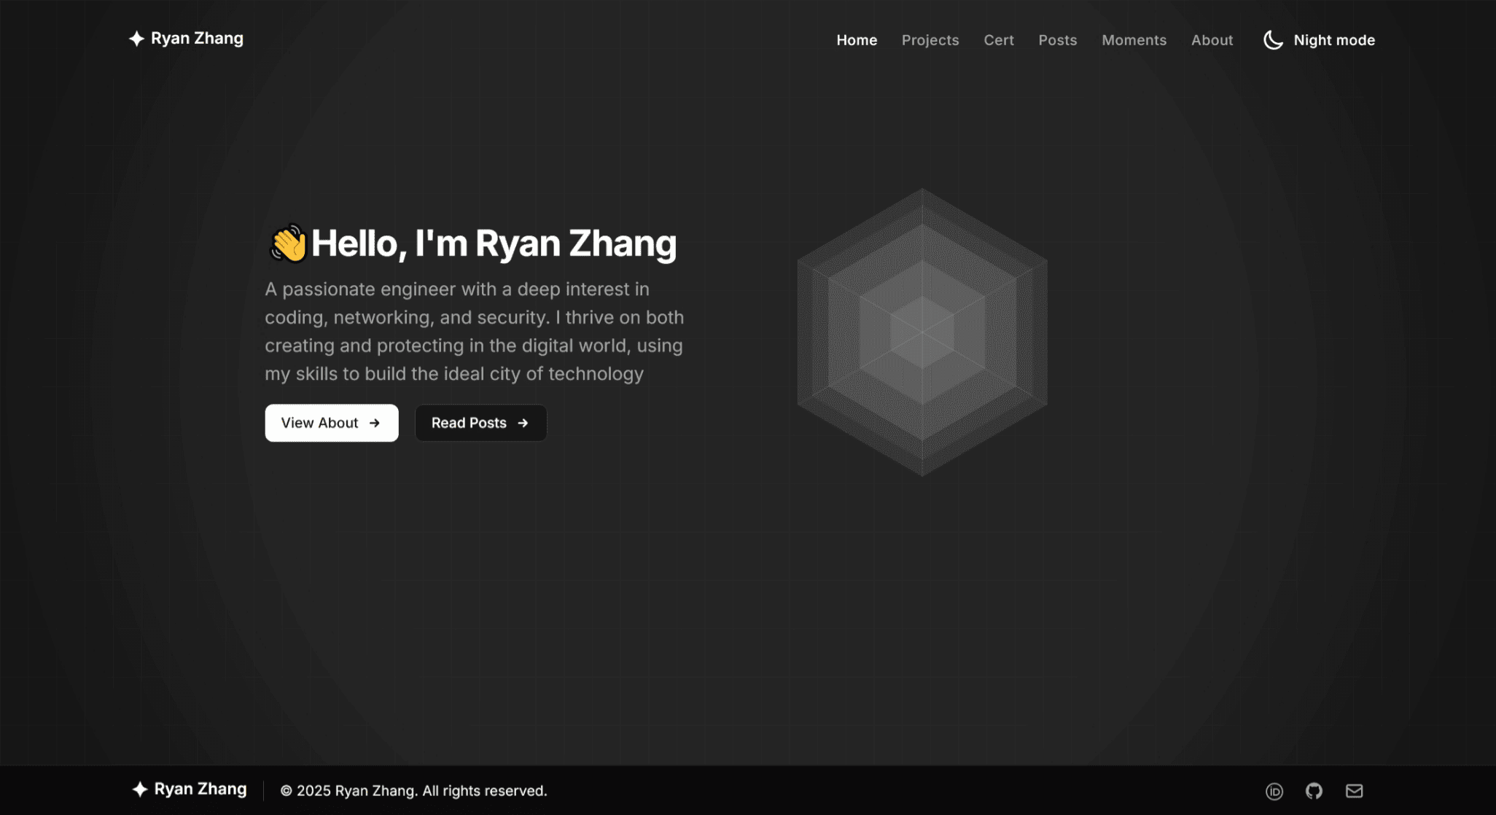Open the Cert nav item
The height and width of the screenshot is (815, 1496).
(x=999, y=40)
